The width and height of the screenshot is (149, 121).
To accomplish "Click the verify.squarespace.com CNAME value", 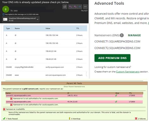I will [55, 67].
